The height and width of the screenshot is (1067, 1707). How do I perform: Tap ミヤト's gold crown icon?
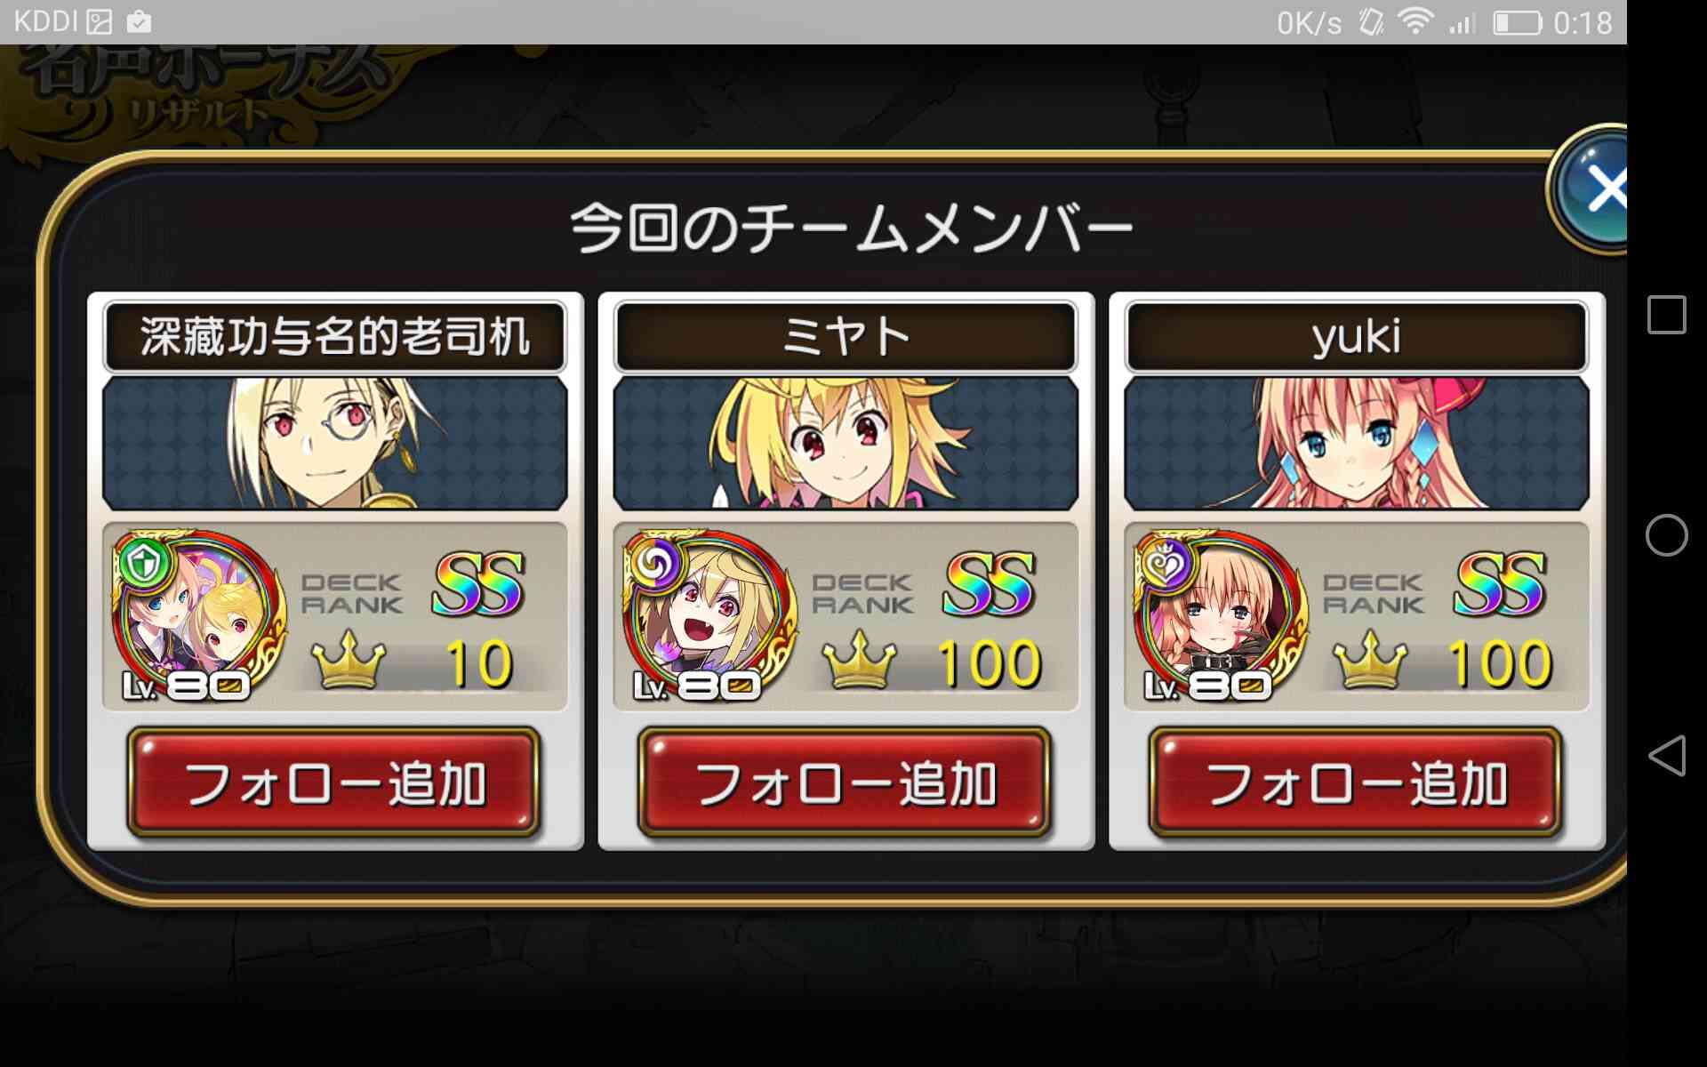click(x=860, y=659)
